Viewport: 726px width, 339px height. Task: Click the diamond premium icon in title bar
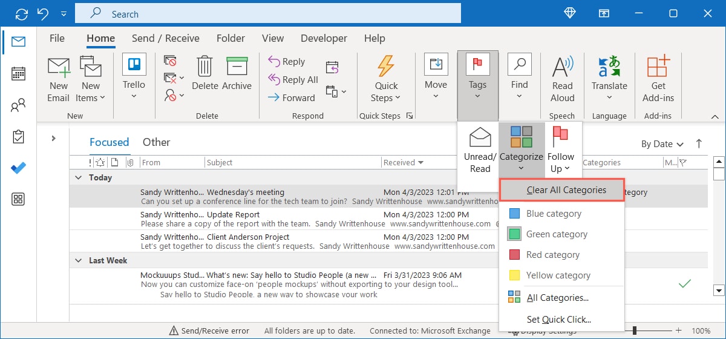570,13
